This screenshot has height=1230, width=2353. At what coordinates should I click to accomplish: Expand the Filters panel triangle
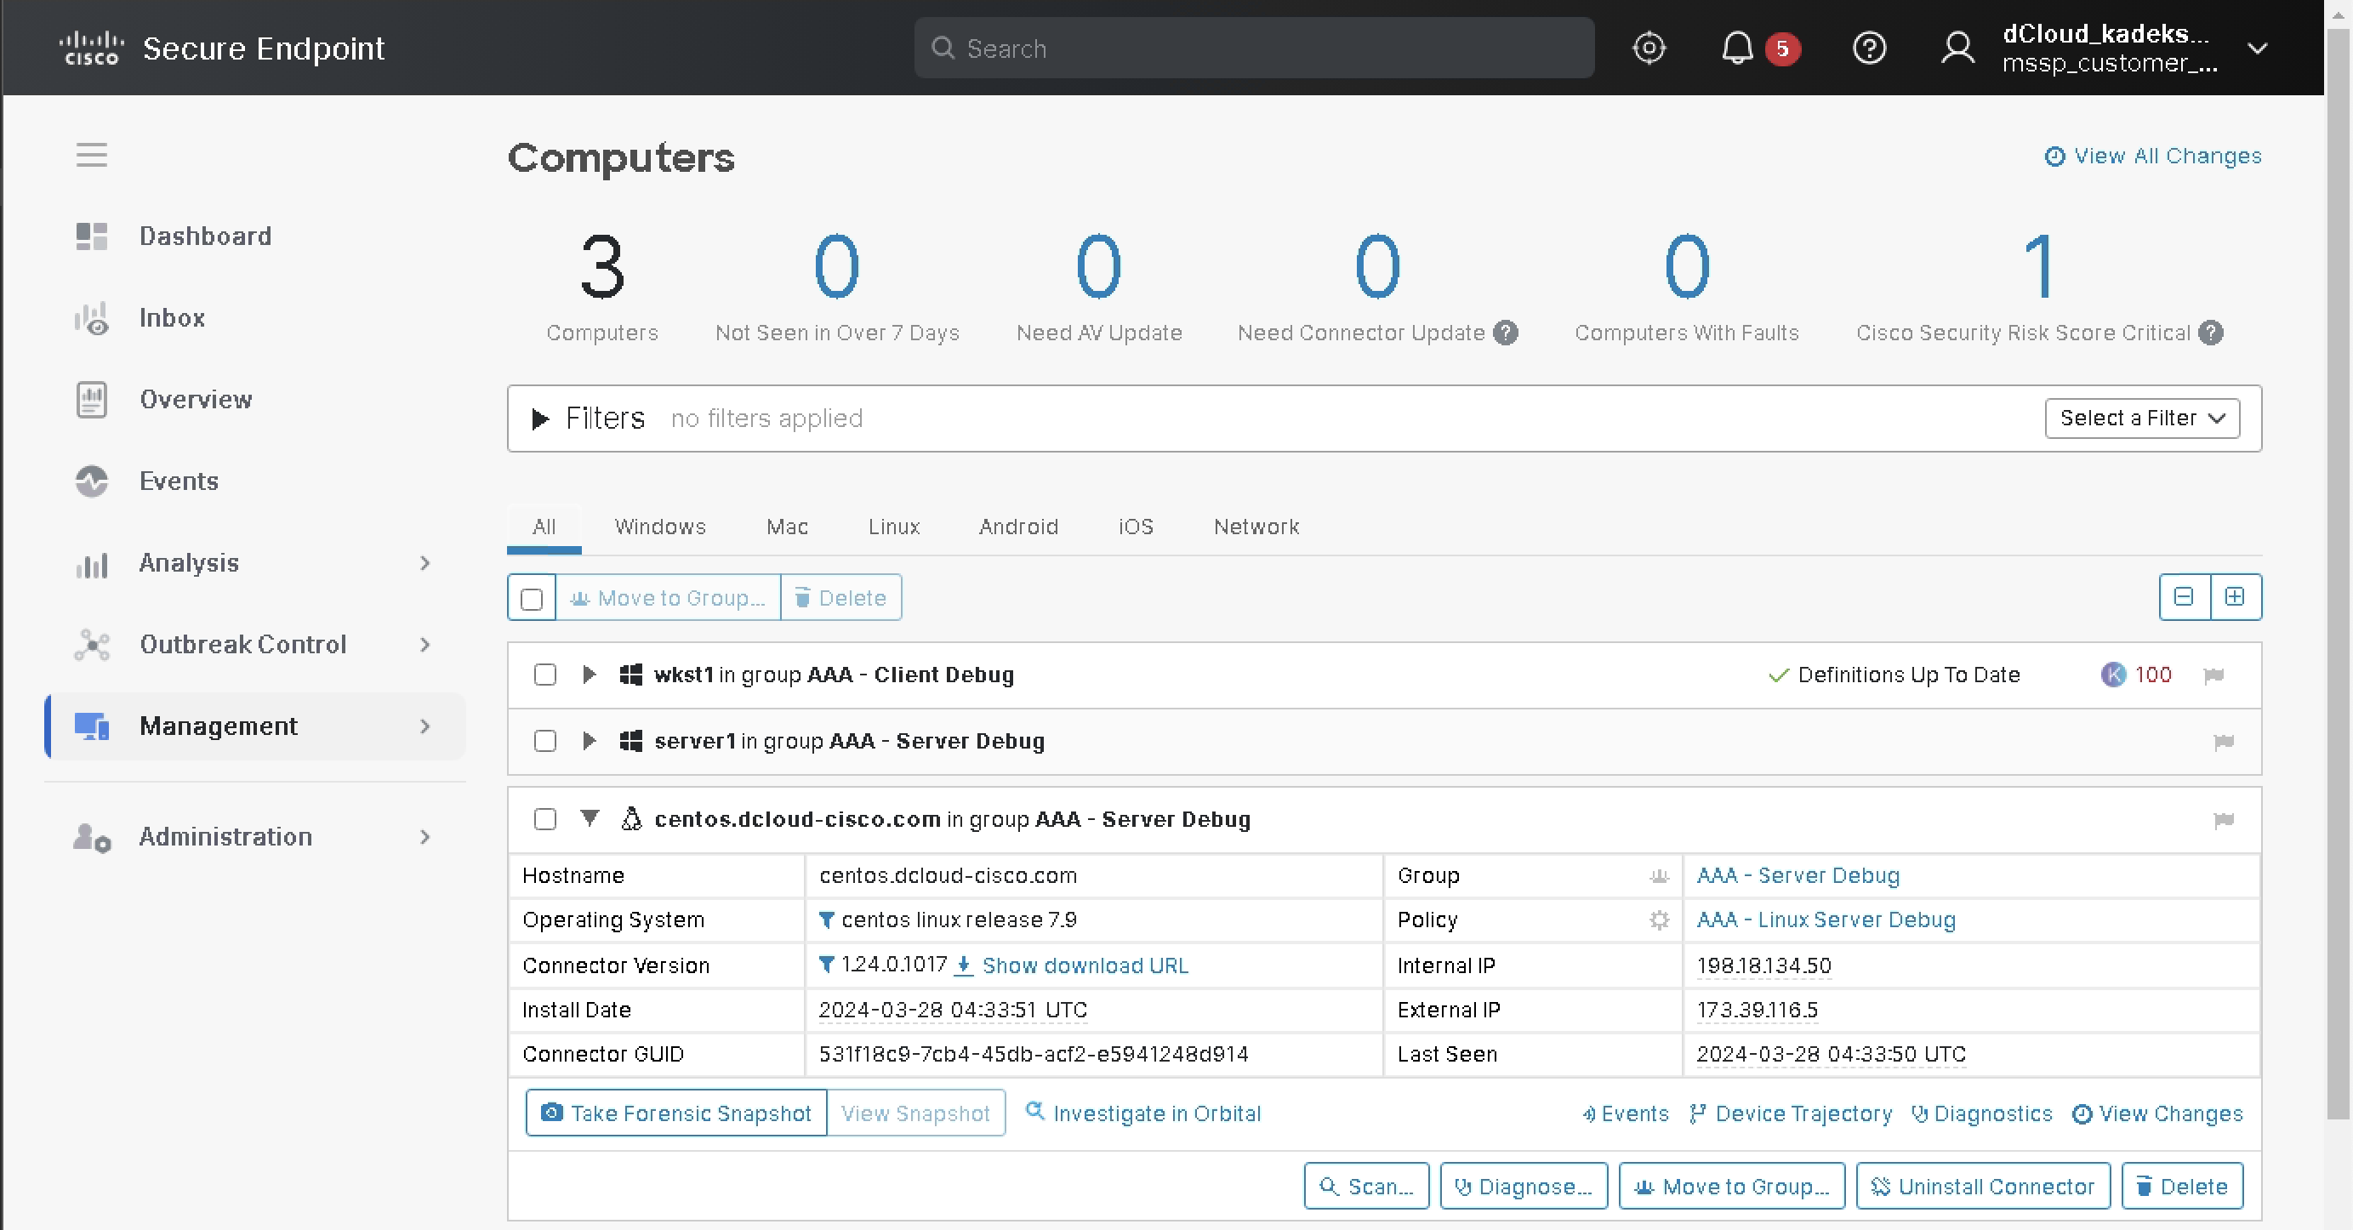point(540,419)
